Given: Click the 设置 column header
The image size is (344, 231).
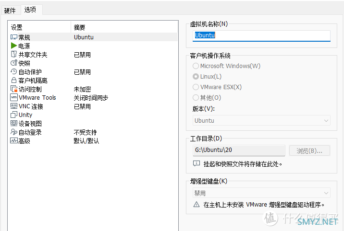Looking at the screenshot, I should coord(39,27).
